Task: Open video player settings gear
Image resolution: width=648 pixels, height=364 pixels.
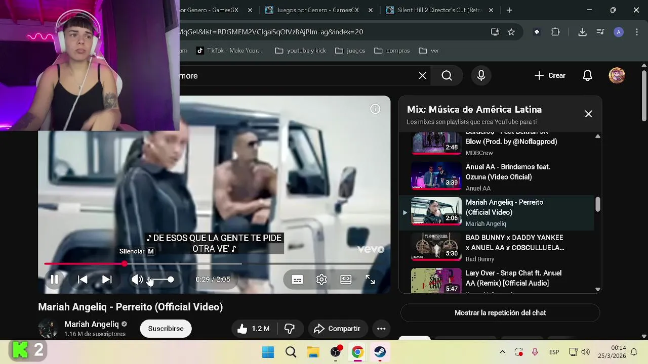Action: (x=321, y=280)
